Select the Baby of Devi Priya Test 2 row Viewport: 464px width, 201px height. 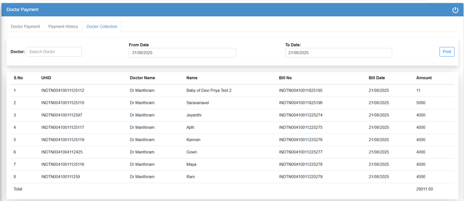coord(209,91)
